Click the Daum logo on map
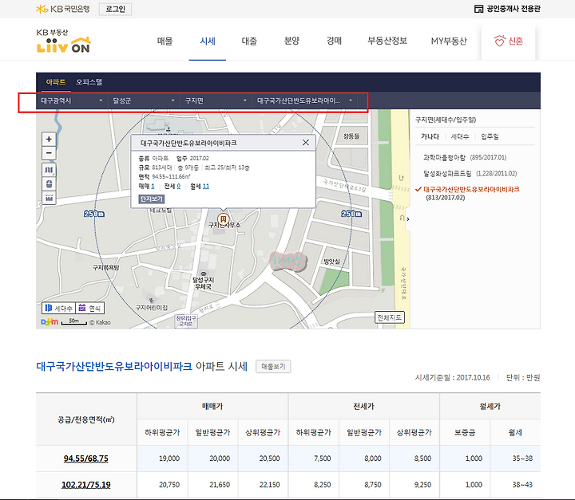Screen dimensions: 575x500 click(50, 322)
